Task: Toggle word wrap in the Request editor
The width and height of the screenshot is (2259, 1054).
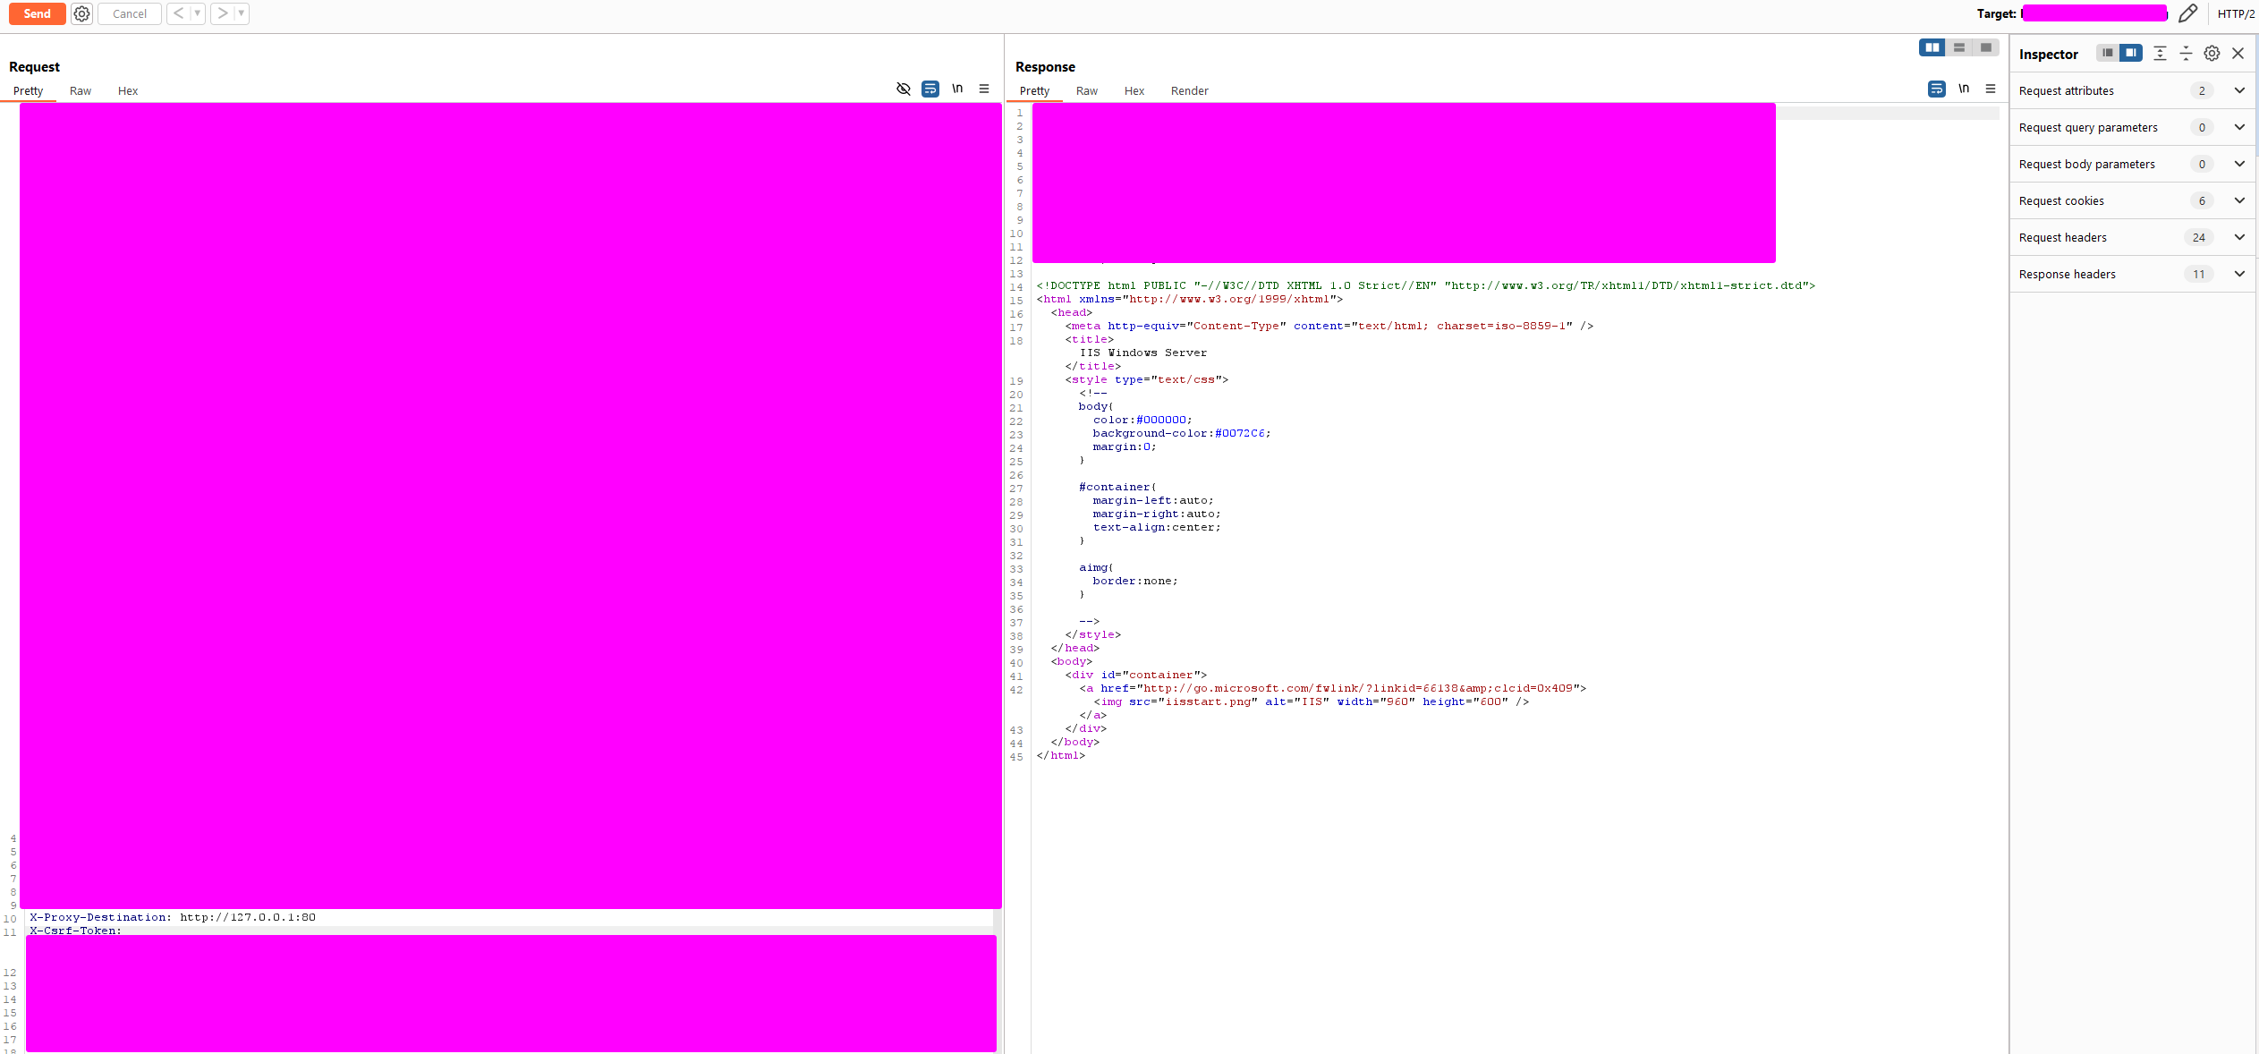Action: [x=930, y=89]
